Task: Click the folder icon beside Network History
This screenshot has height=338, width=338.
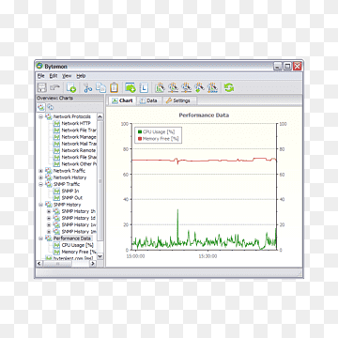Action: coord(49,177)
